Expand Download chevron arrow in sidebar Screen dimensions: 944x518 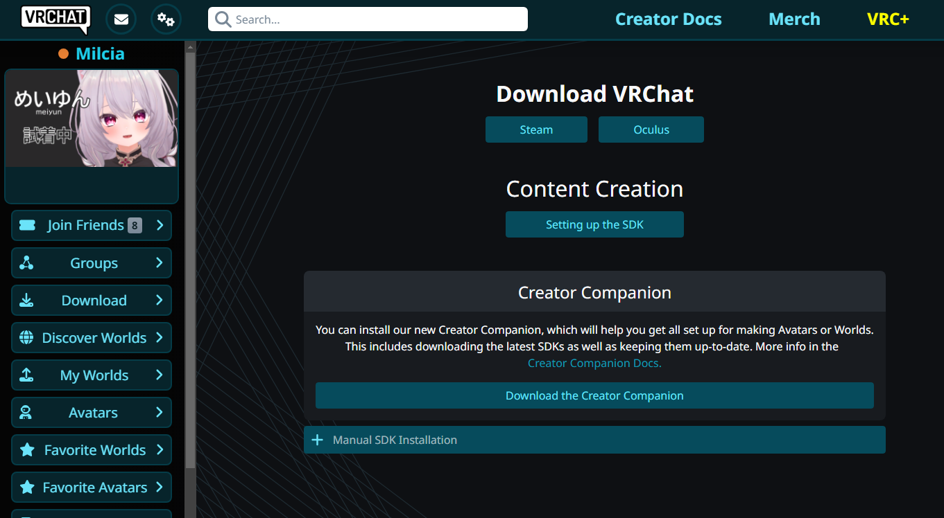tap(160, 300)
